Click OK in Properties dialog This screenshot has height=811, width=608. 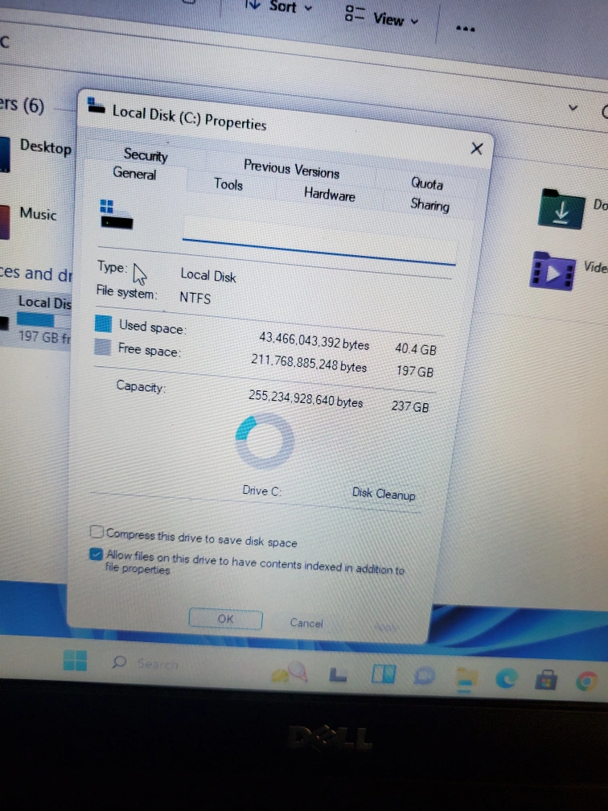(x=225, y=620)
